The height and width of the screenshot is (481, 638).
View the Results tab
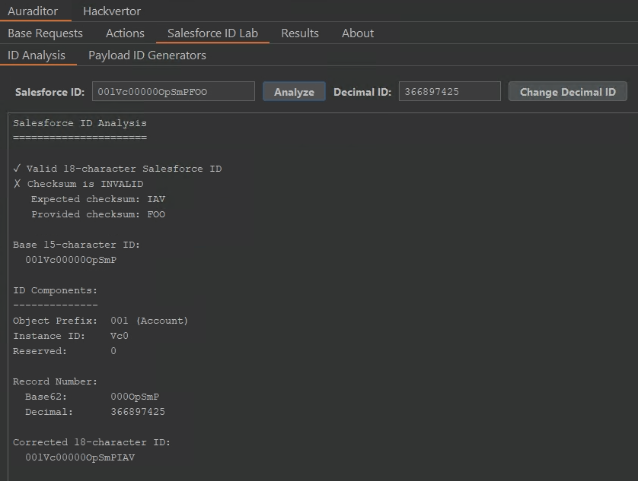click(x=299, y=33)
